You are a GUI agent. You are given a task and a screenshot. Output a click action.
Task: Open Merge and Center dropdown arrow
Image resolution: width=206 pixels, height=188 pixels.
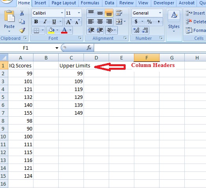coord(125,22)
